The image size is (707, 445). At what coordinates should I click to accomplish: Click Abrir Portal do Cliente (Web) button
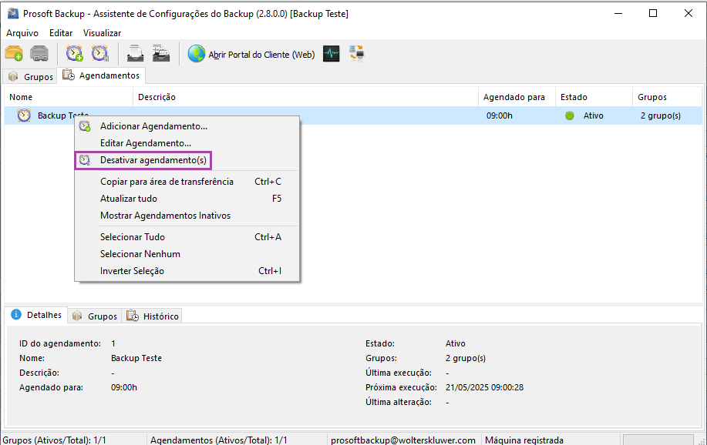[x=251, y=54]
